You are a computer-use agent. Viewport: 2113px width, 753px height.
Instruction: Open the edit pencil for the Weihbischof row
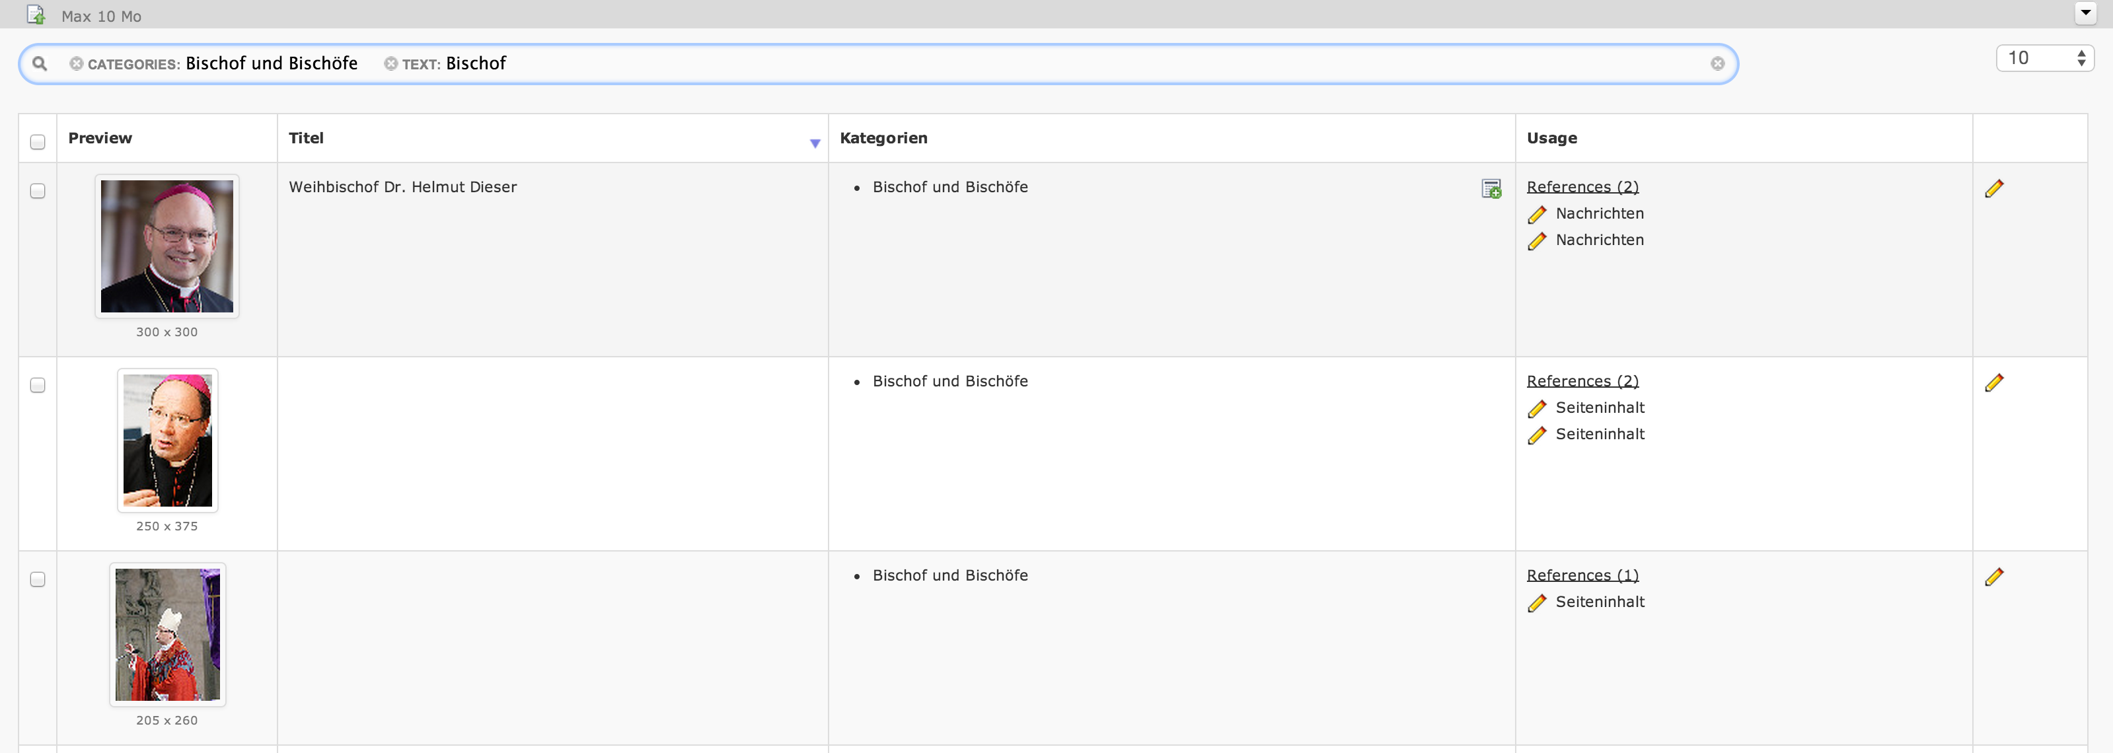tap(1995, 188)
